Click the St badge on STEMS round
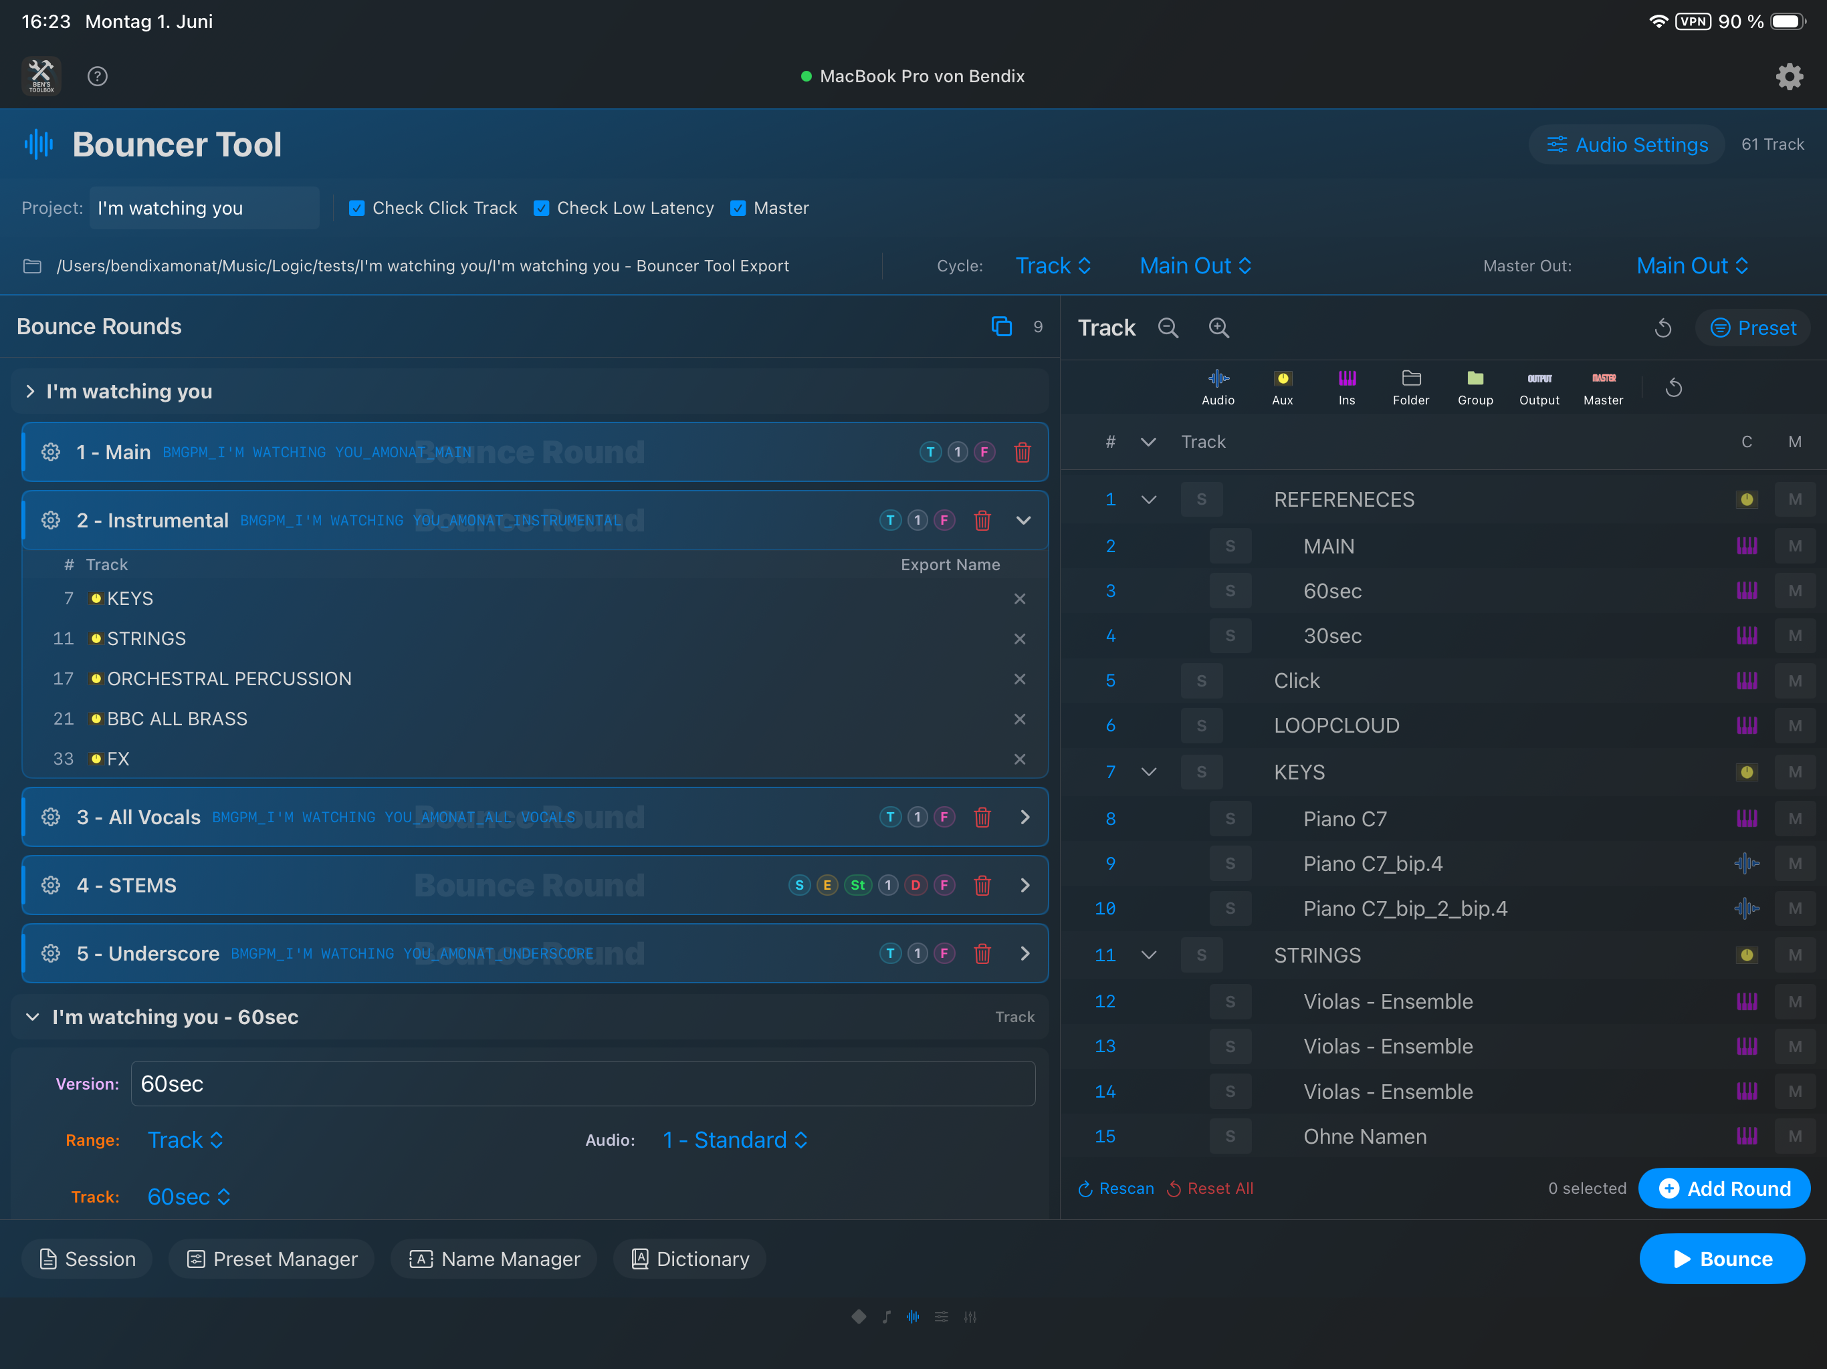Viewport: 1827px width, 1369px height. click(x=858, y=886)
